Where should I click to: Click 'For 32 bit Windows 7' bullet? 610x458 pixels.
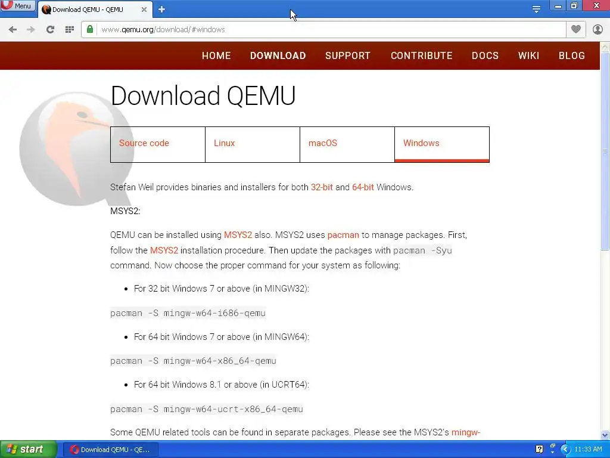[x=222, y=289]
